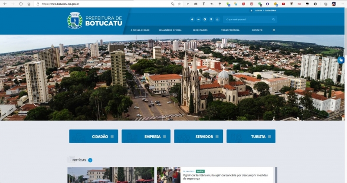Click the 3D cube extension icon

coord(315,4)
